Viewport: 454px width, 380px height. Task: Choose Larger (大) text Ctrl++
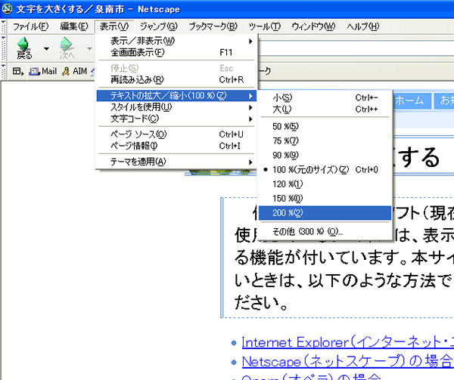point(325,110)
